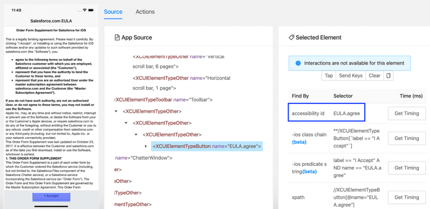Screen dimensions: 430x209
Task: Click the Clear button
Action: (374, 76)
